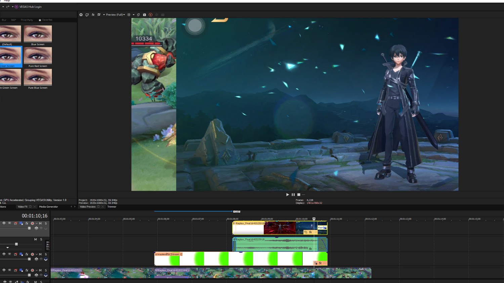The height and width of the screenshot is (283, 504).
Task: Close the Video FX tab
Action: coord(34,207)
